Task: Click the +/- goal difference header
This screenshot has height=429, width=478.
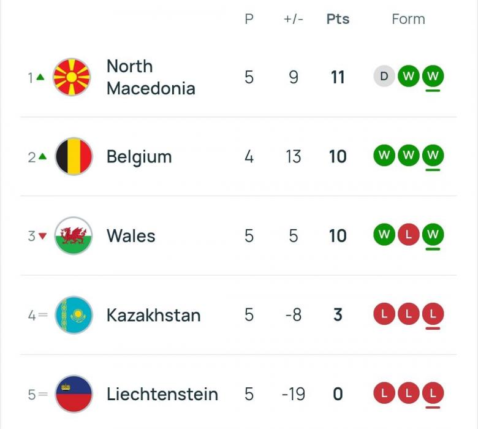Action: click(294, 19)
